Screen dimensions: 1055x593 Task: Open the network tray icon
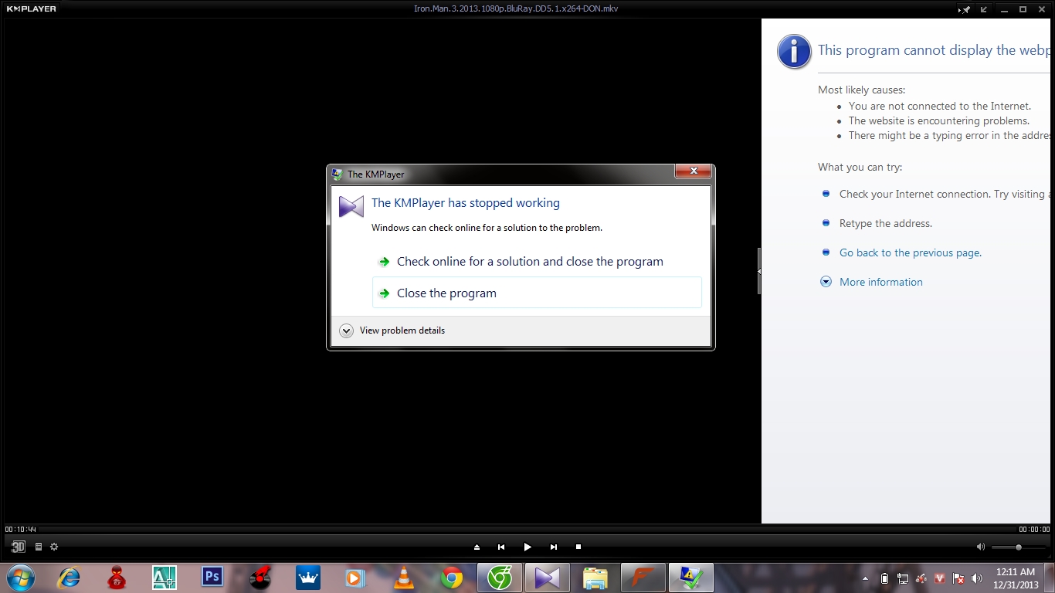pyautogui.click(x=903, y=578)
